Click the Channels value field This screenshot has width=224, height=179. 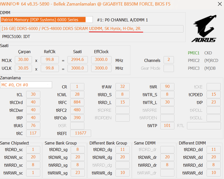tap(169, 60)
